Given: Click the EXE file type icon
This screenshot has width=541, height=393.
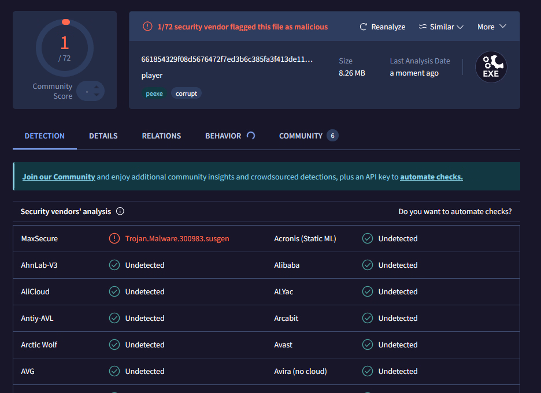Looking at the screenshot, I should 491,67.
